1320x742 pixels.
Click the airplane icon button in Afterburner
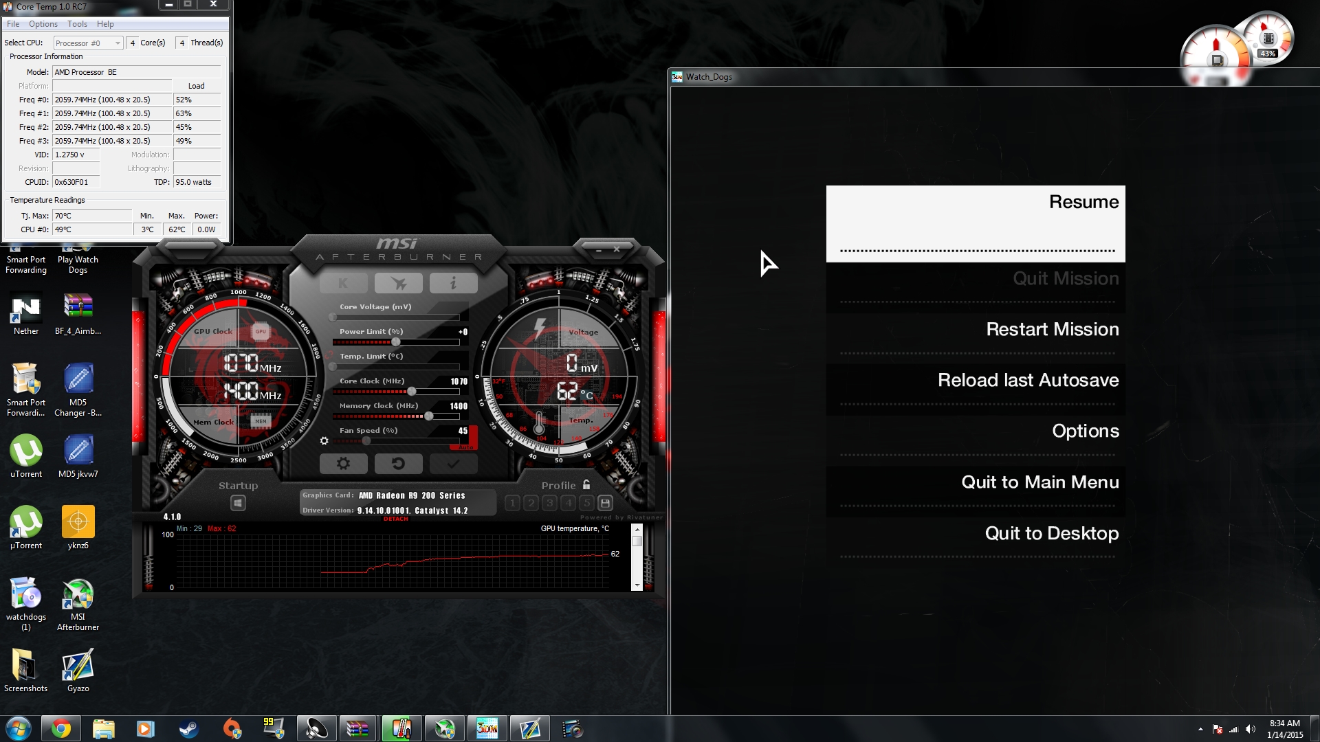(x=398, y=283)
